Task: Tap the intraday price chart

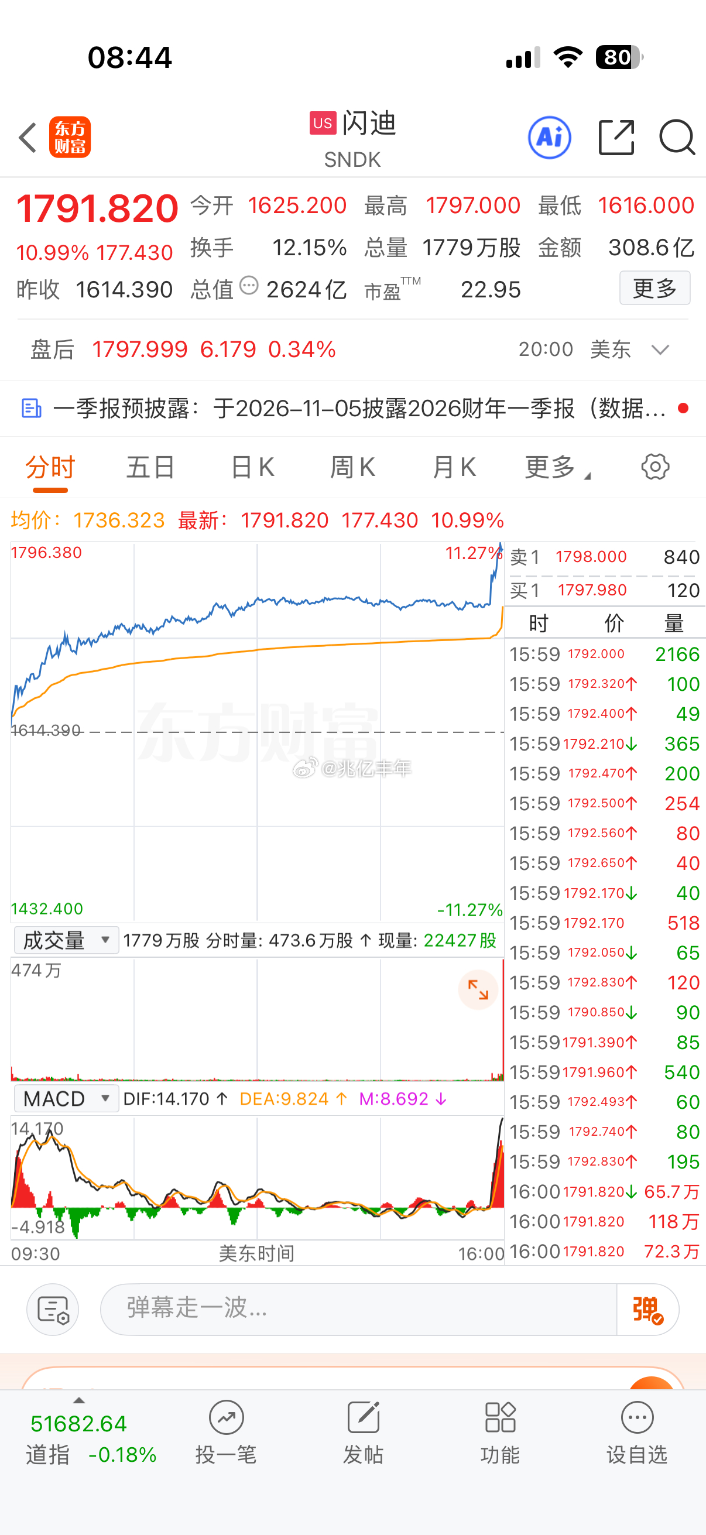Action: [258, 732]
